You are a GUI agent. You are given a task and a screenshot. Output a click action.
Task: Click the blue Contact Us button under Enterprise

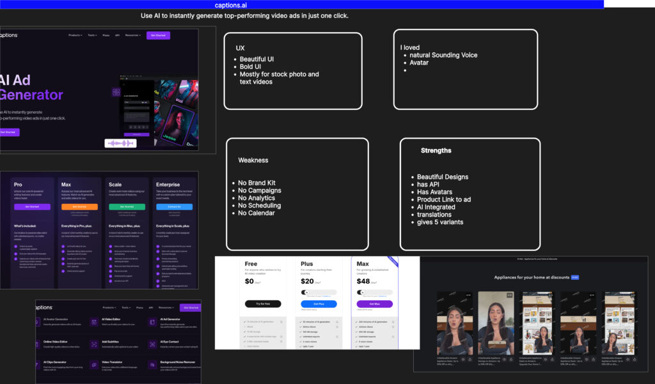[x=174, y=207]
